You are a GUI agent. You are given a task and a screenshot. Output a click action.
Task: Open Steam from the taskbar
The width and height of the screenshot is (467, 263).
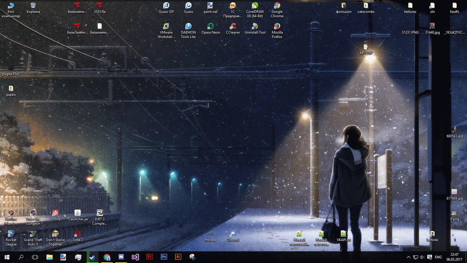[92, 257]
